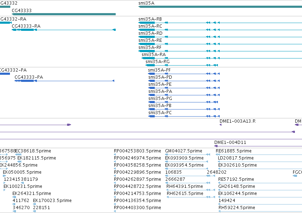Image resolution: width=302 pixels, height=213 pixels.
Task: Click the smi35A-RA transcript label
Action: point(154,55)
